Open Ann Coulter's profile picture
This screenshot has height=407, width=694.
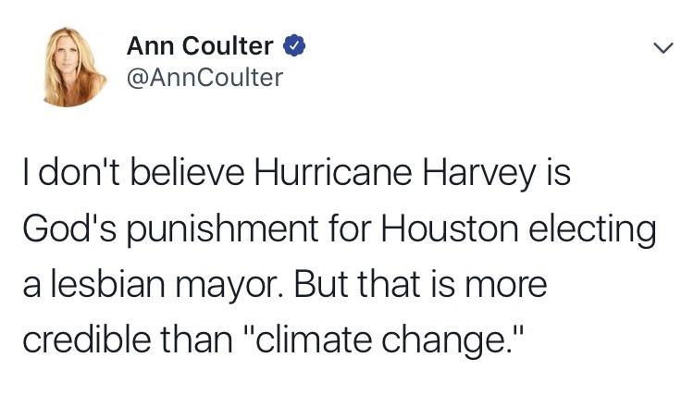75,68
